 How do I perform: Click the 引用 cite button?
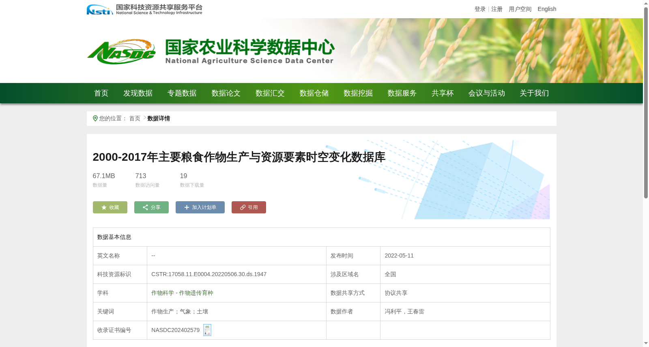pos(249,207)
